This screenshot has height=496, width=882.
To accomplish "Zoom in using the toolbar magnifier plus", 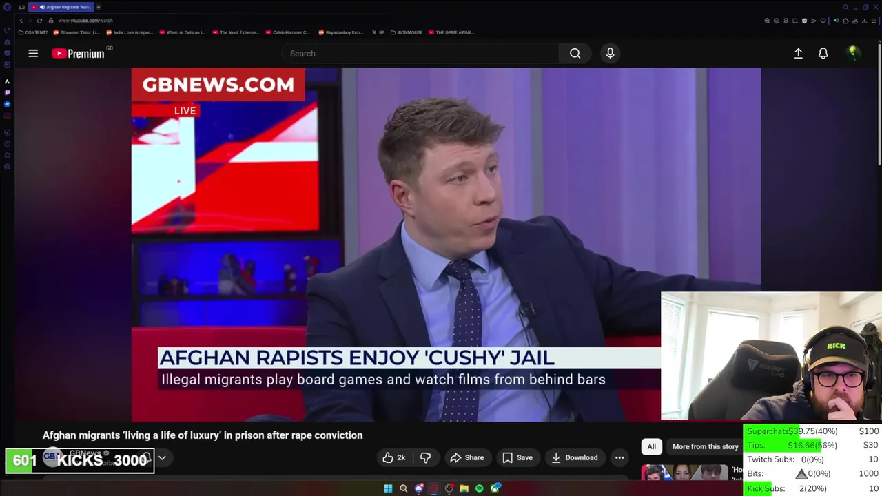I will tap(767, 21).
